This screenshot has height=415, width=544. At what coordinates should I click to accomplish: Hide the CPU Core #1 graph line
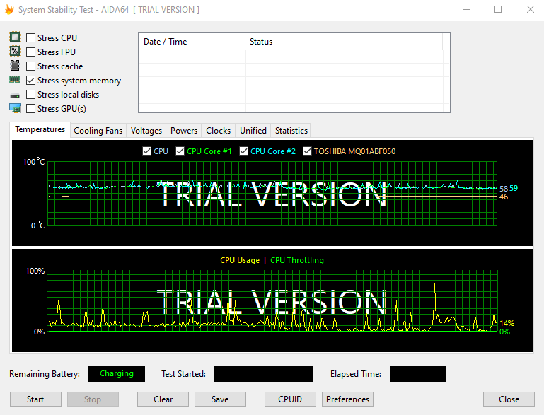pyautogui.click(x=180, y=151)
